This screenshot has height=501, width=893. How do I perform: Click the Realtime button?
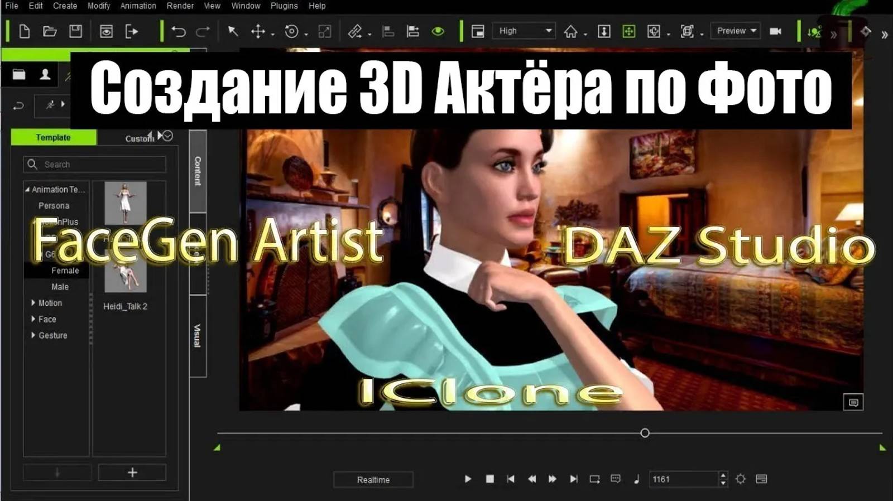pyautogui.click(x=373, y=480)
